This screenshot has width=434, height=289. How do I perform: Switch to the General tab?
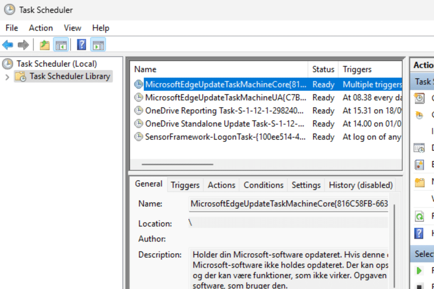point(149,184)
